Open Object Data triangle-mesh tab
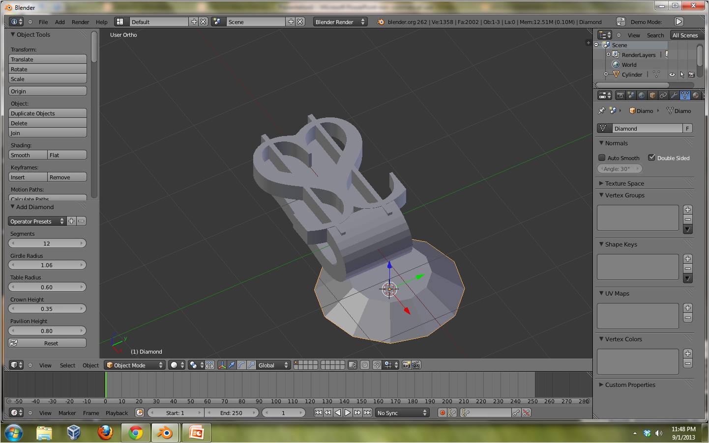This screenshot has height=443, width=709. click(685, 95)
